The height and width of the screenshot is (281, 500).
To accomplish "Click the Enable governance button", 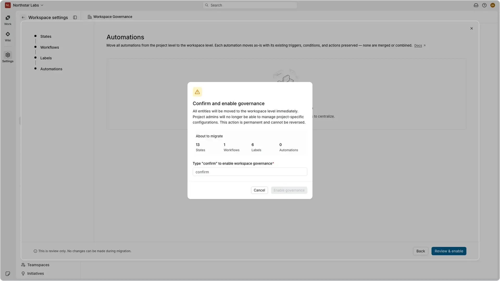I will pos(289,190).
